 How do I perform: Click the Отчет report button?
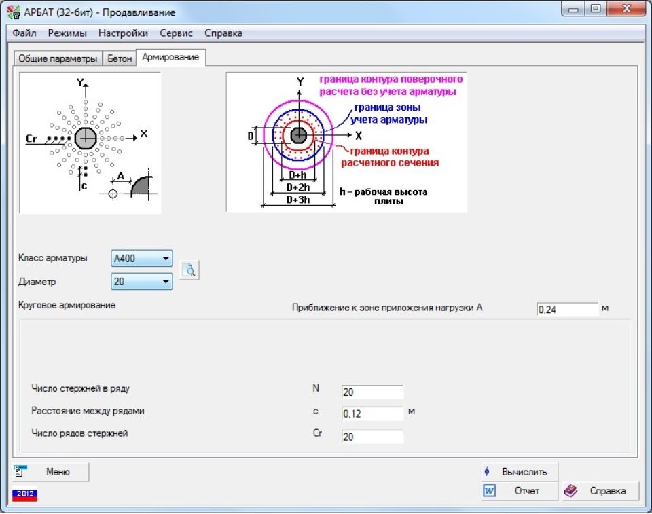click(520, 491)
